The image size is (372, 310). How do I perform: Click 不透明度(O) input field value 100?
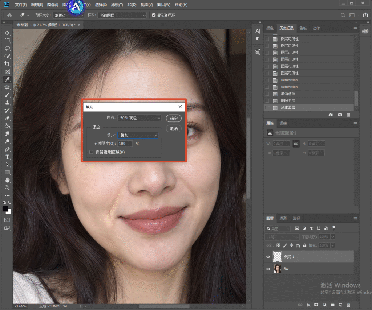(125, 144)
